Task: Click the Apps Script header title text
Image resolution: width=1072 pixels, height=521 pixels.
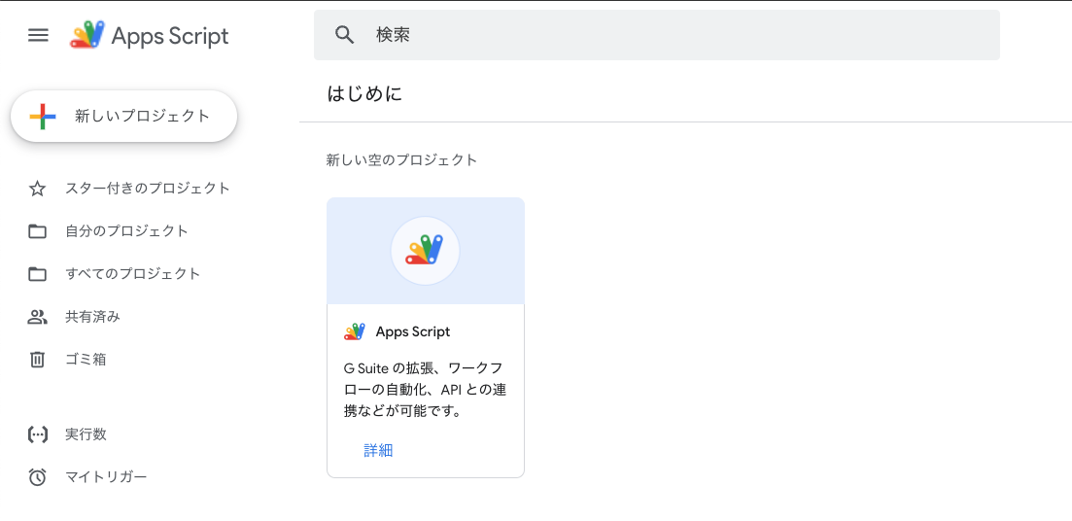Action: pos(170,36)
